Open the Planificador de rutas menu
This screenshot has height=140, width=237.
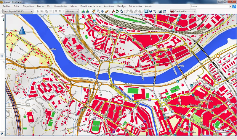coord(90,6)
